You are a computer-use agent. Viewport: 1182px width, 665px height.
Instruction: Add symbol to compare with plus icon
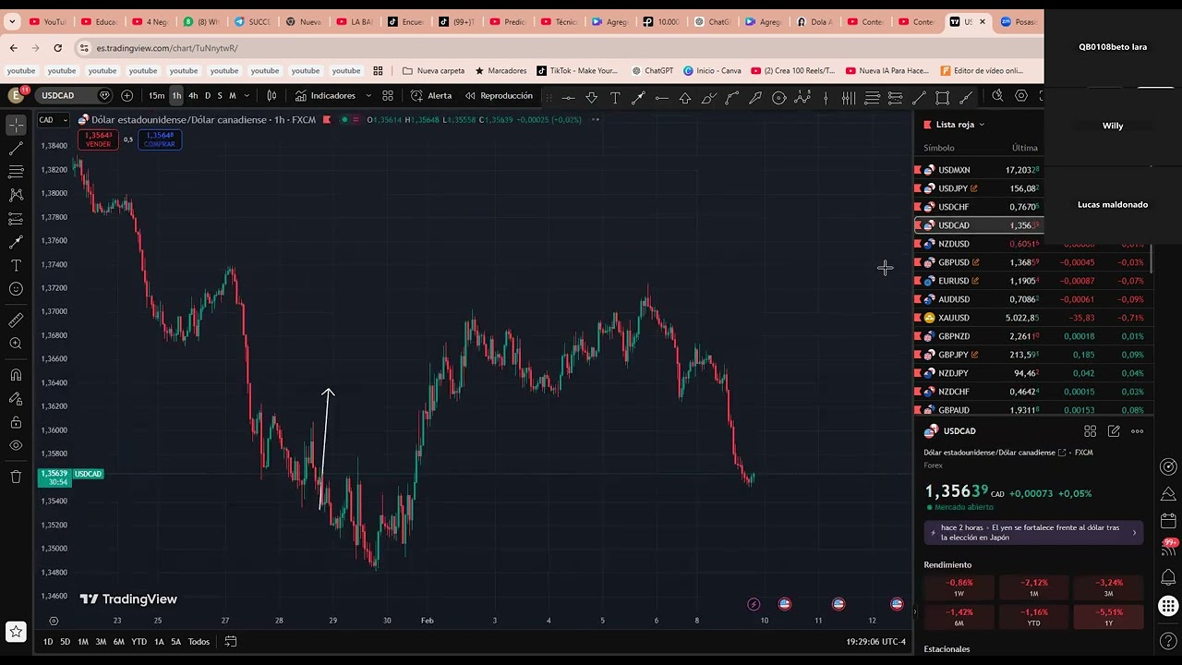127,95
